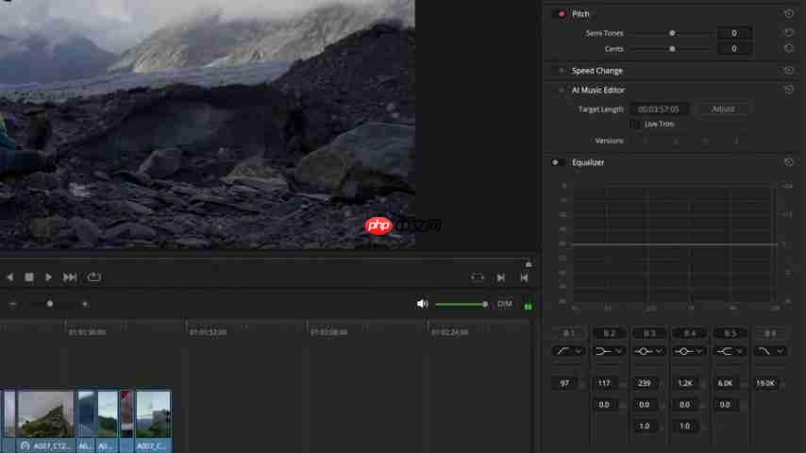
Task: Jump to last frame with fast-forward icon
Action: [x=70, y=277]
